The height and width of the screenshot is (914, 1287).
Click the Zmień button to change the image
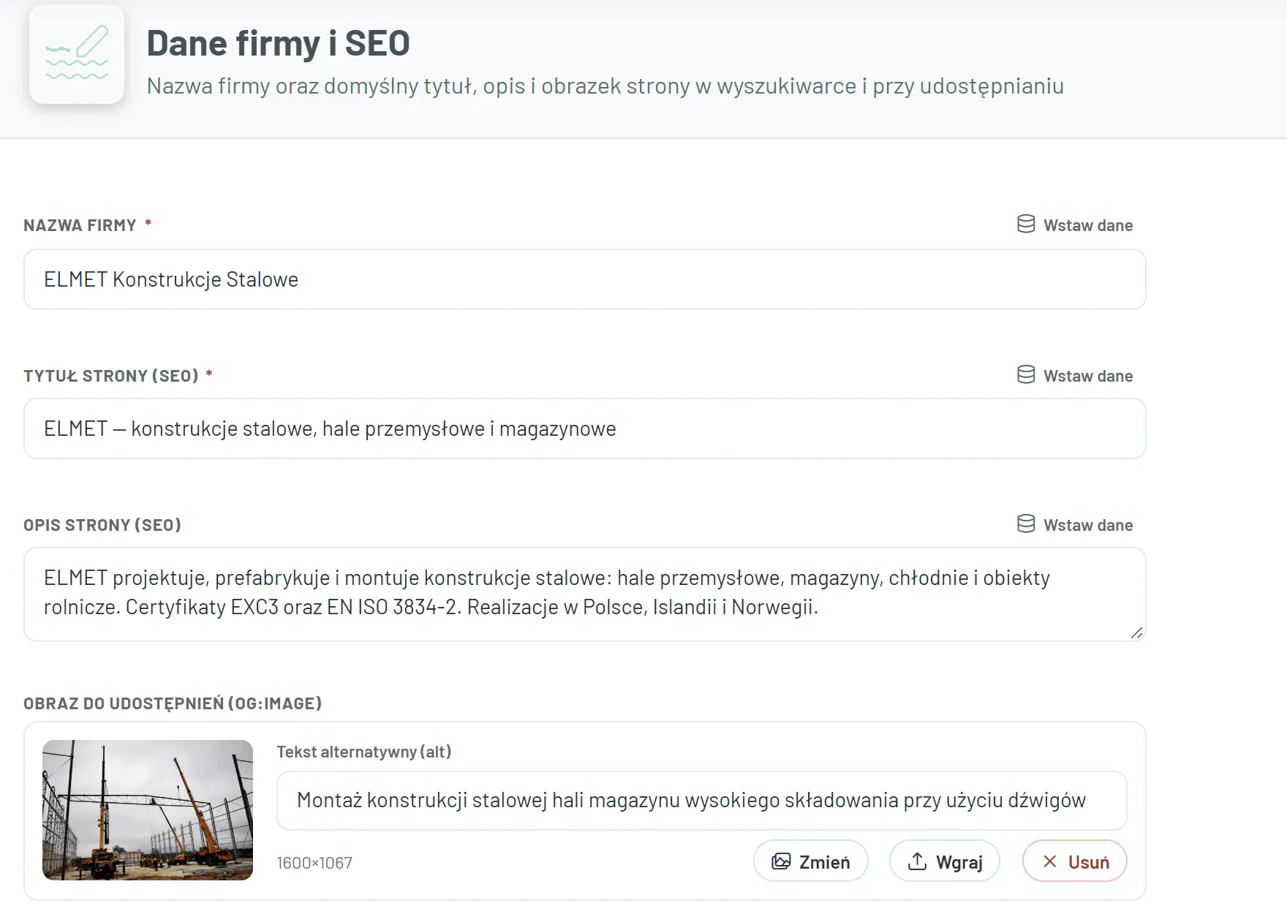[x=811, y=861]
